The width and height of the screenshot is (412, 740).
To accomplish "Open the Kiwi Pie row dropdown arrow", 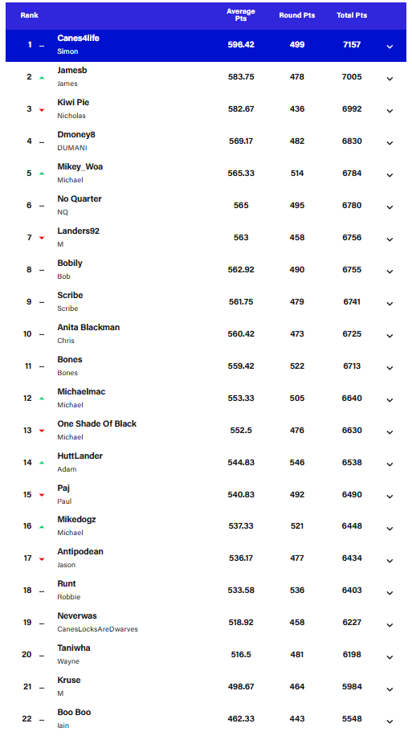I will (390, 111).
